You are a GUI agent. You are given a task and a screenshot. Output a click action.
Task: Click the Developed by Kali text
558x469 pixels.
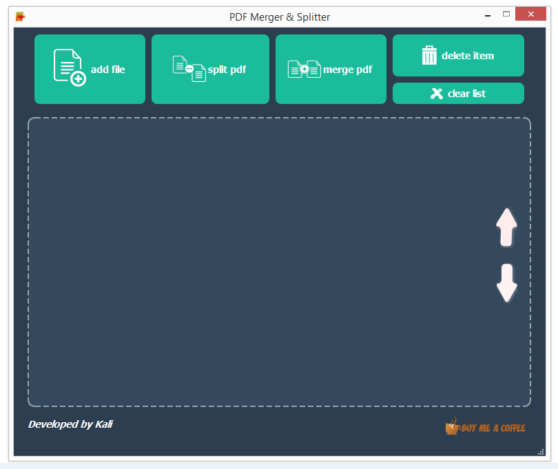click(70, 424)
